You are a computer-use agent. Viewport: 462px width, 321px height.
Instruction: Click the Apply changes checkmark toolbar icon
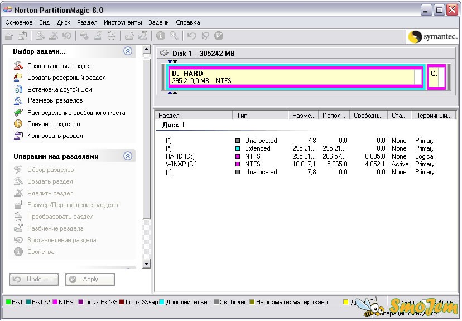pyautogui.click(x=219, y=36)
